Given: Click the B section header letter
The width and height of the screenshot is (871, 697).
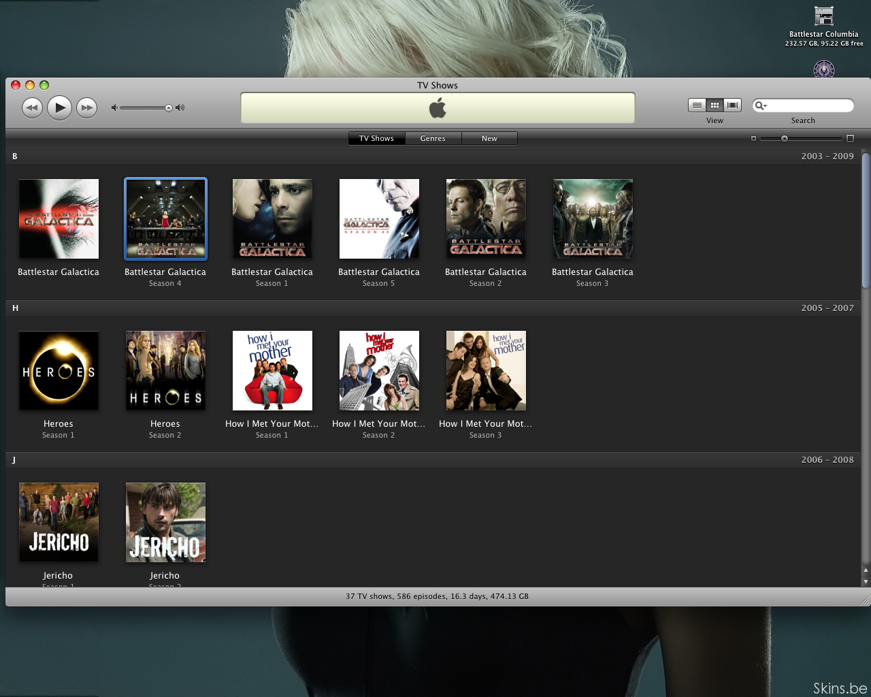Looking at the screenshot, I should tap(15, 157).
